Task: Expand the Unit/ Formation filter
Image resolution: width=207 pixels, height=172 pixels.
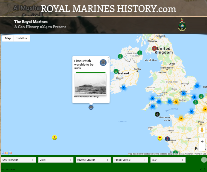Action: [19, 160]
